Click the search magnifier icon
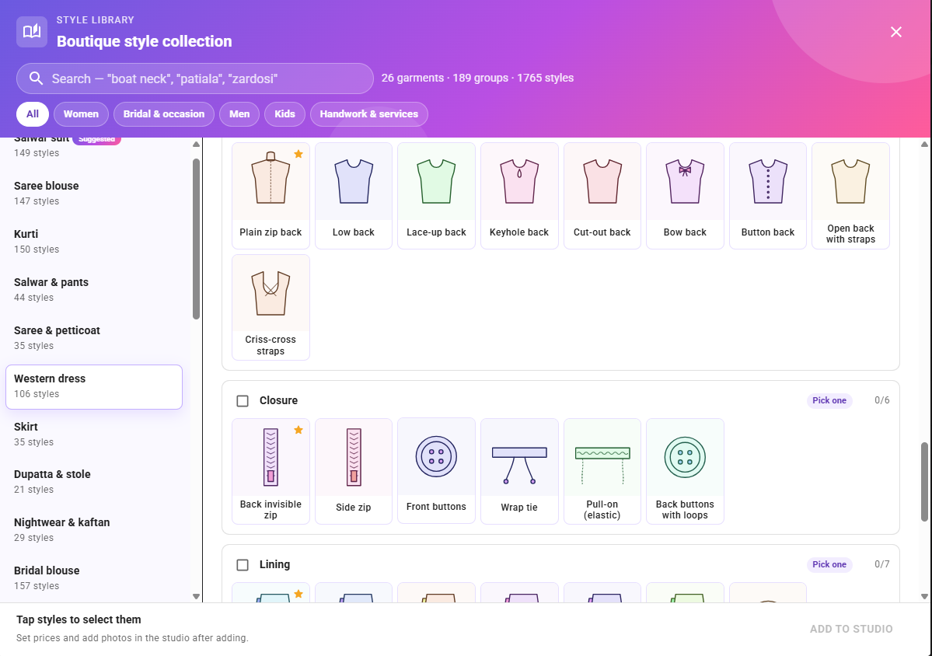 pos(37,79)
